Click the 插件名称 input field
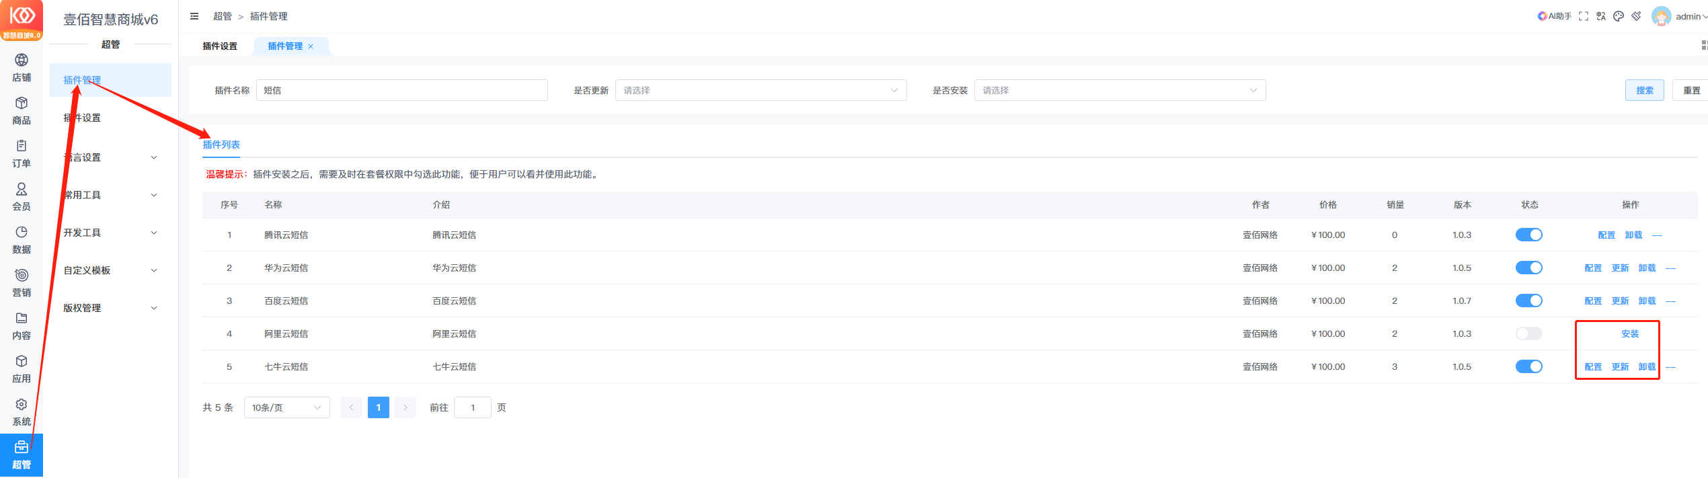 pos(401,90)
